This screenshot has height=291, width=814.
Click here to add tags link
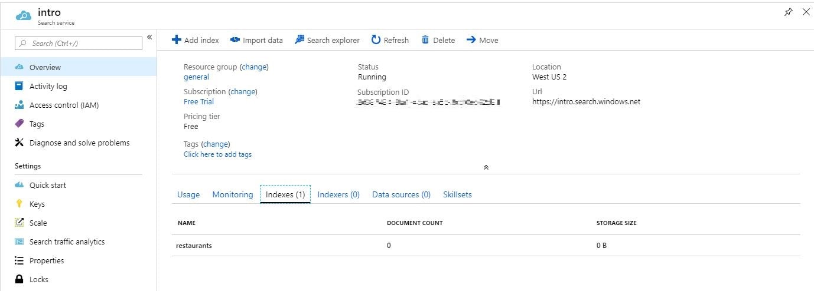click(217, 154)
